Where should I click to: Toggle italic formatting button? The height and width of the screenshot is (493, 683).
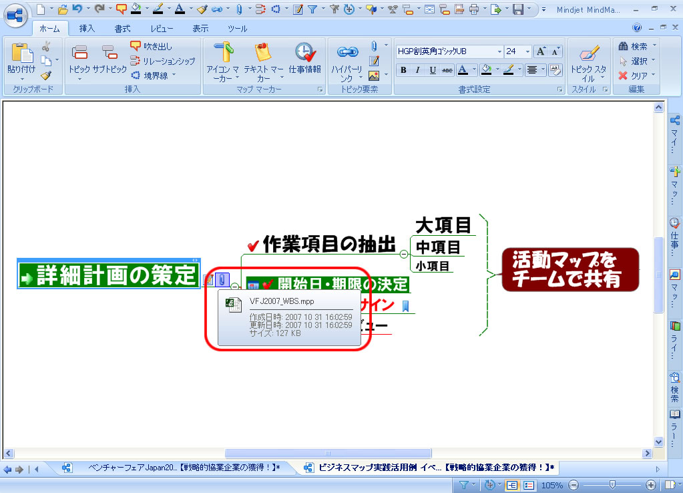coord(418,70)
